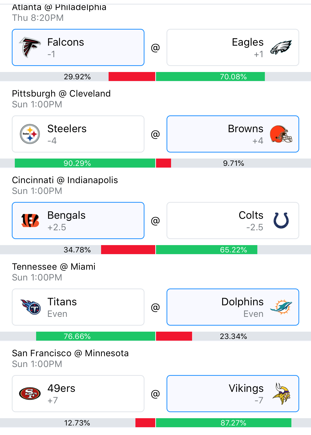Image resolution: width=311 pixels, height=435 pixels.
Task: Tap the 87.27% Vikings percentage bar
Action: [x=224, y=423]
